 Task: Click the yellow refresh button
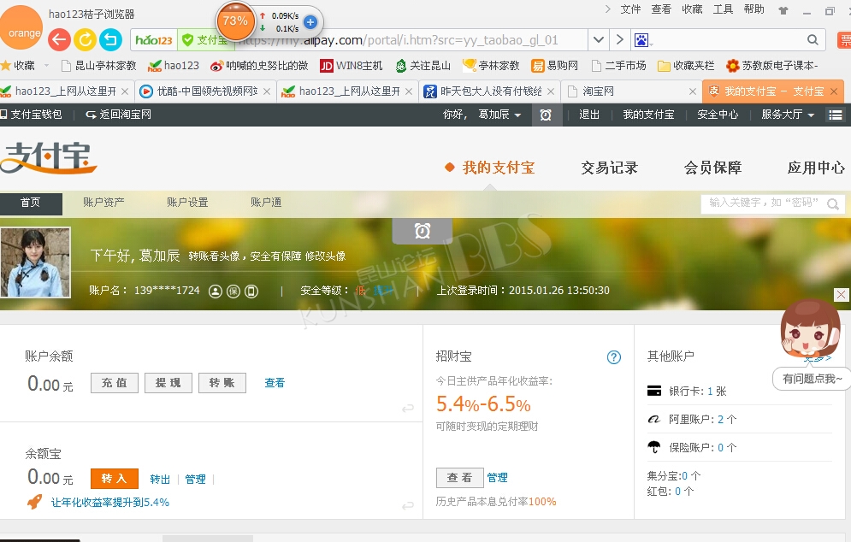pos(85,39)
